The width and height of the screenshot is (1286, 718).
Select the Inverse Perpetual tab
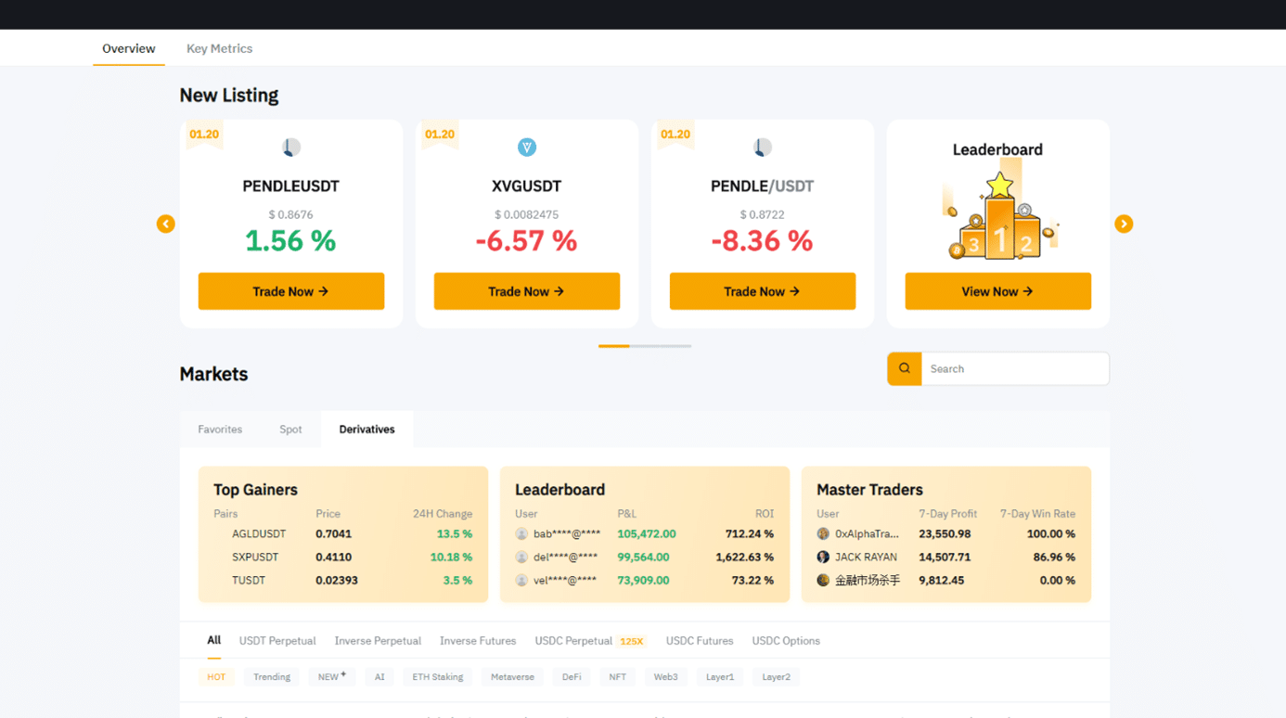coord(378,641)
